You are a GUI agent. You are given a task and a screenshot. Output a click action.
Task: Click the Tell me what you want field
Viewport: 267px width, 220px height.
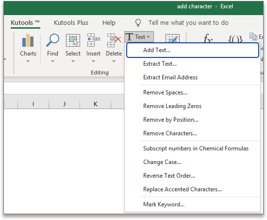pyautogui.click(x=188, y=23)
